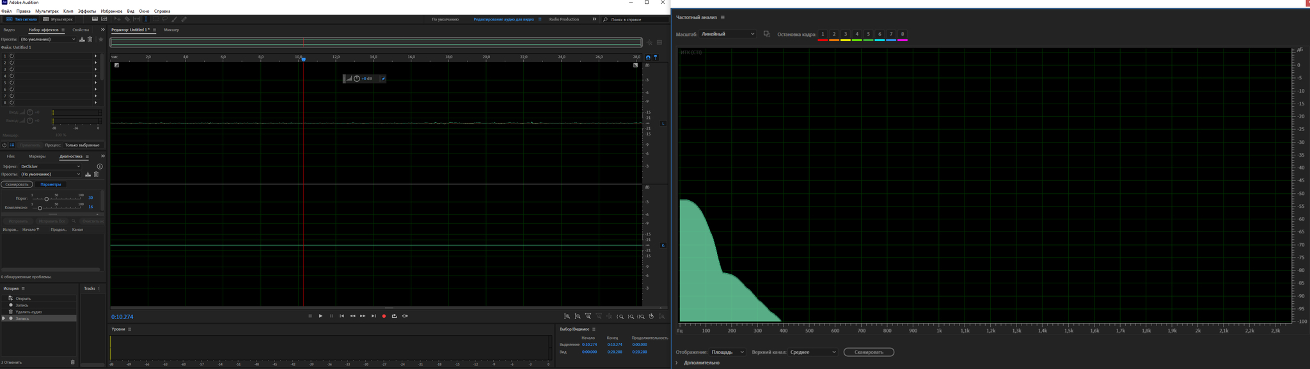
Task: Open the DeClicker effect dropdown
Action: click(x=51, y=166)
